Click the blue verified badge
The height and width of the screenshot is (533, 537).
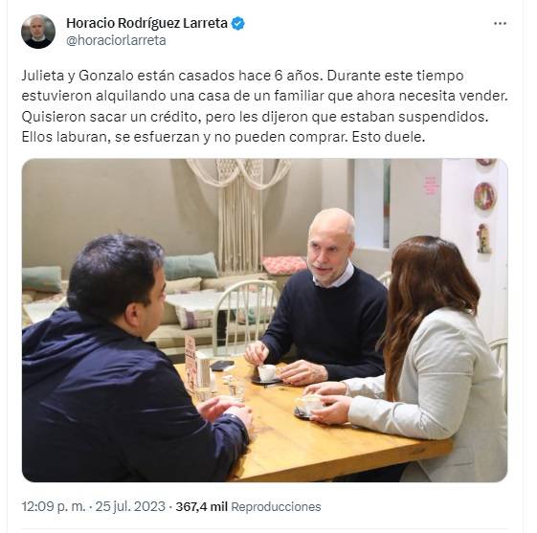pyautogui.click(x=237, y=24)
